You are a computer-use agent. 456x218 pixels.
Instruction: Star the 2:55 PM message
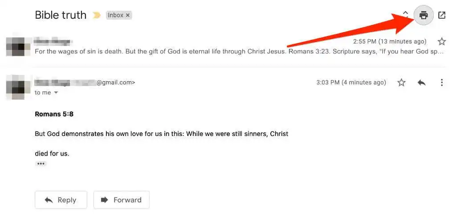pyautogui.click(x=442, y=41)
